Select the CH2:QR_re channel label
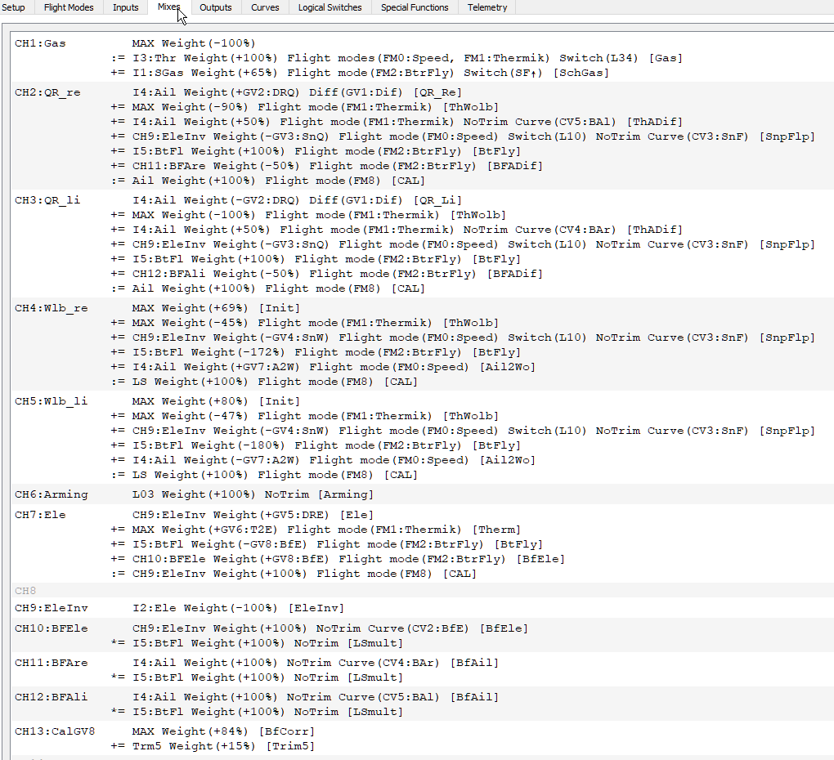Screen dimensions: 834x760 [x=48, y=92]
